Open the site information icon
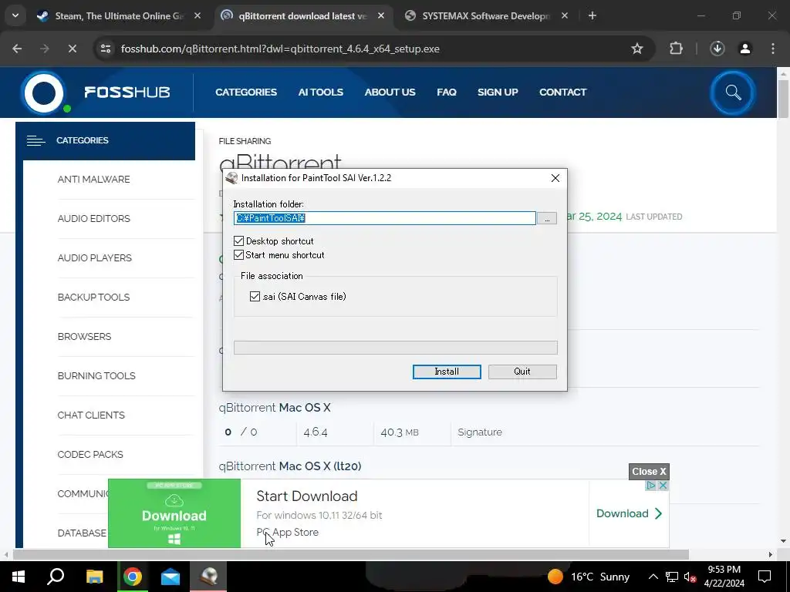 (x=106, y=49)
